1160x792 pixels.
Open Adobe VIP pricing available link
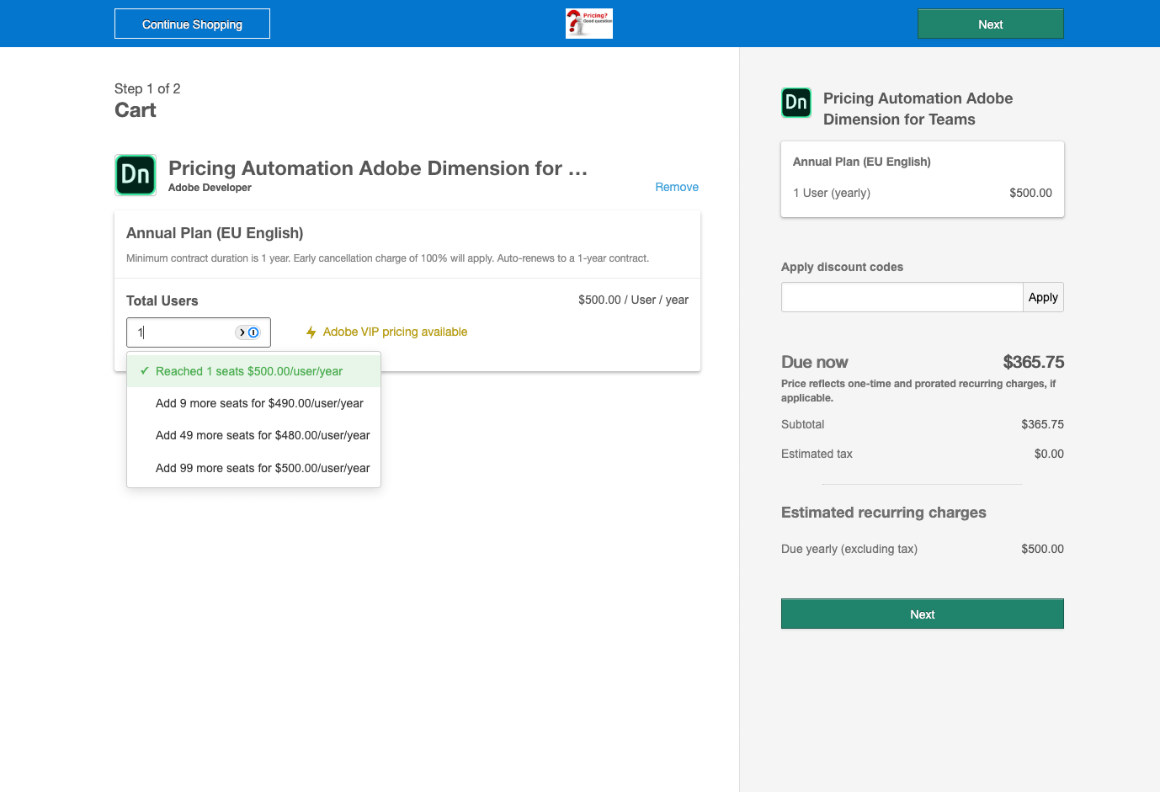click(395, 332)
